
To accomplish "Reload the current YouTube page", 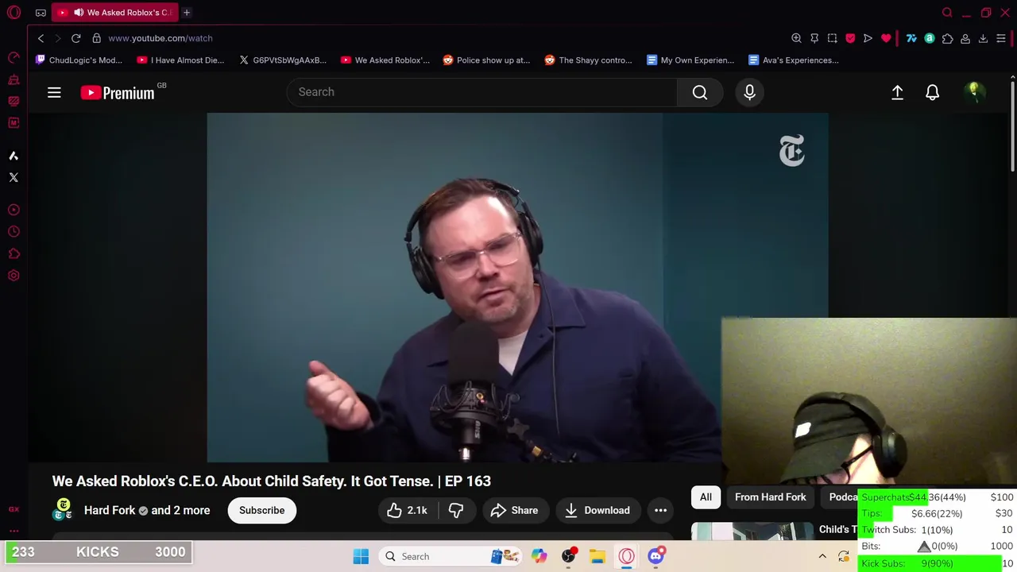I will click(75, 38).
